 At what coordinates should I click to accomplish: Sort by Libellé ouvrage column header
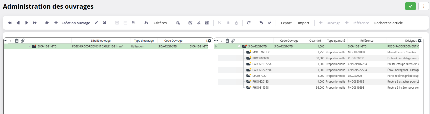click(x=101, y=41)
